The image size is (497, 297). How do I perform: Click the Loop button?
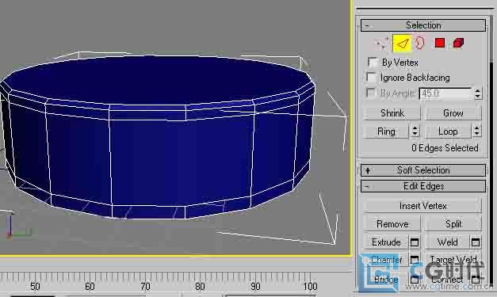(x=448, y=131)
